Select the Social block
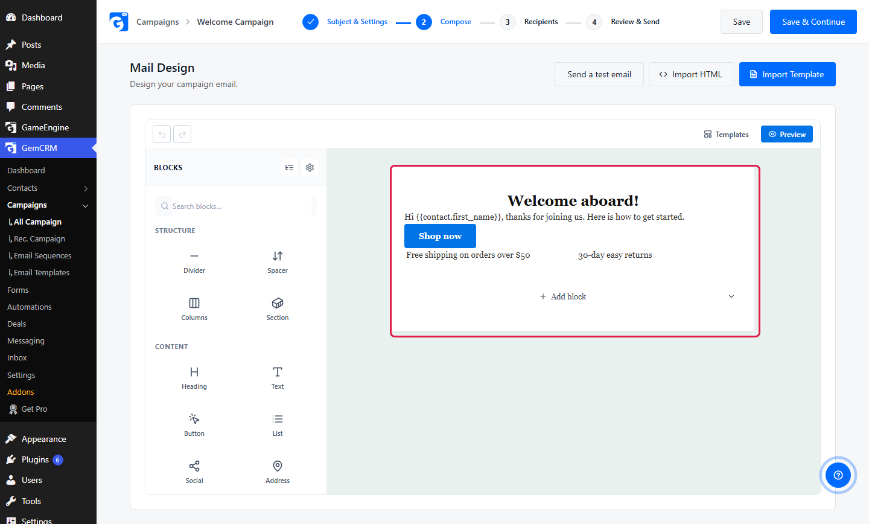 coord(194,473)
